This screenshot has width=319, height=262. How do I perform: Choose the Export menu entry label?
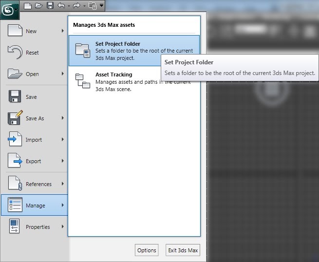(x=34, y=161)
